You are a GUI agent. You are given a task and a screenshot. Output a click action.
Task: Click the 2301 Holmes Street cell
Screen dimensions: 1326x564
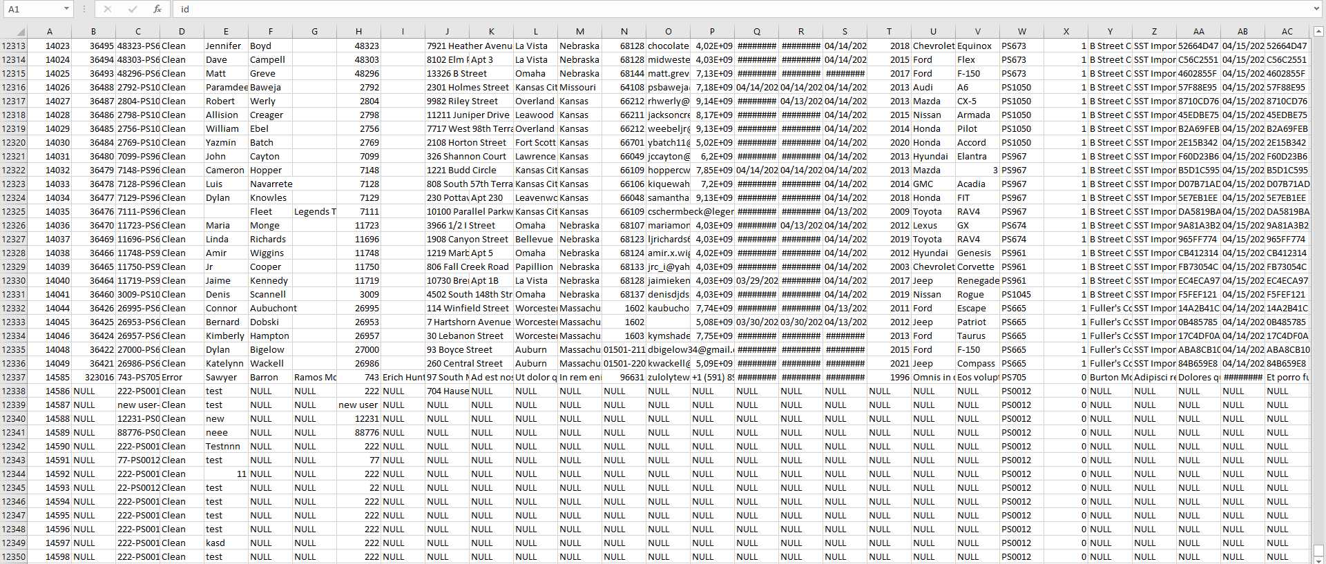pyautogui.click(x=469, y=87)
